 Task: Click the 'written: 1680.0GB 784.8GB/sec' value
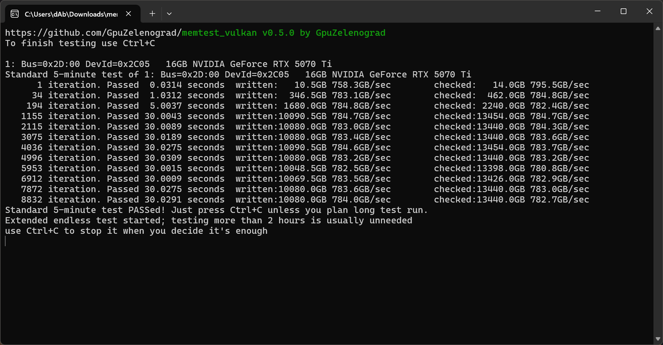pyautogui.click(x=313, y=106)
